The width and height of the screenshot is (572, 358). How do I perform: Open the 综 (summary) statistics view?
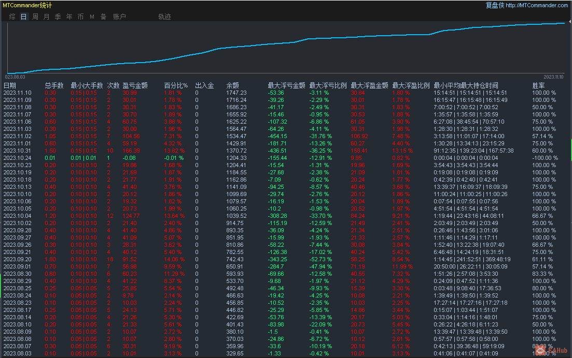click(11, 16)
